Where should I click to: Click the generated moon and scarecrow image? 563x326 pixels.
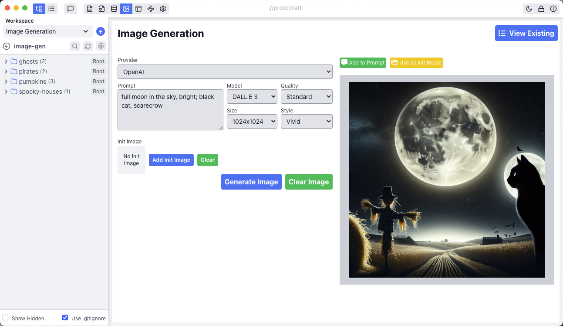click(x=447, y=180)
